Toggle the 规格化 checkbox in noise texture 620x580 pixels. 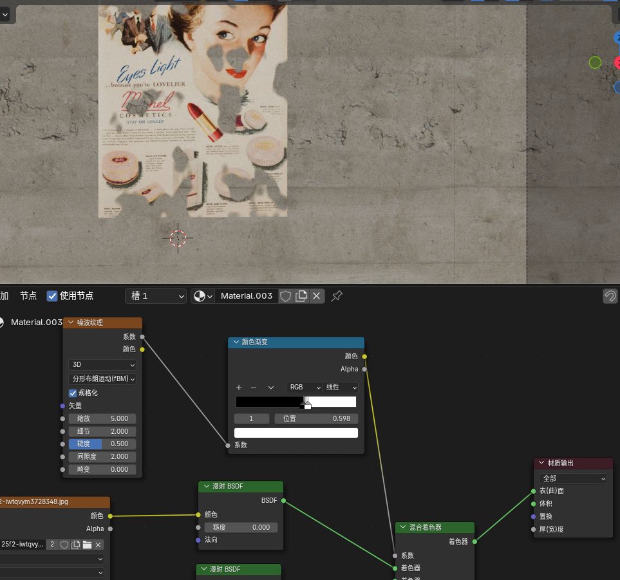click(x=73, y=393)
